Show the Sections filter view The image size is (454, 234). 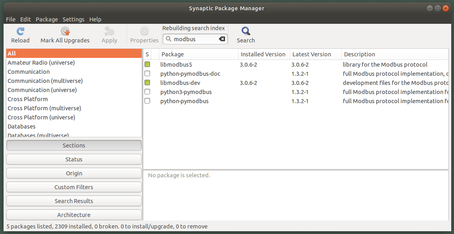click(x=74, y=146)
